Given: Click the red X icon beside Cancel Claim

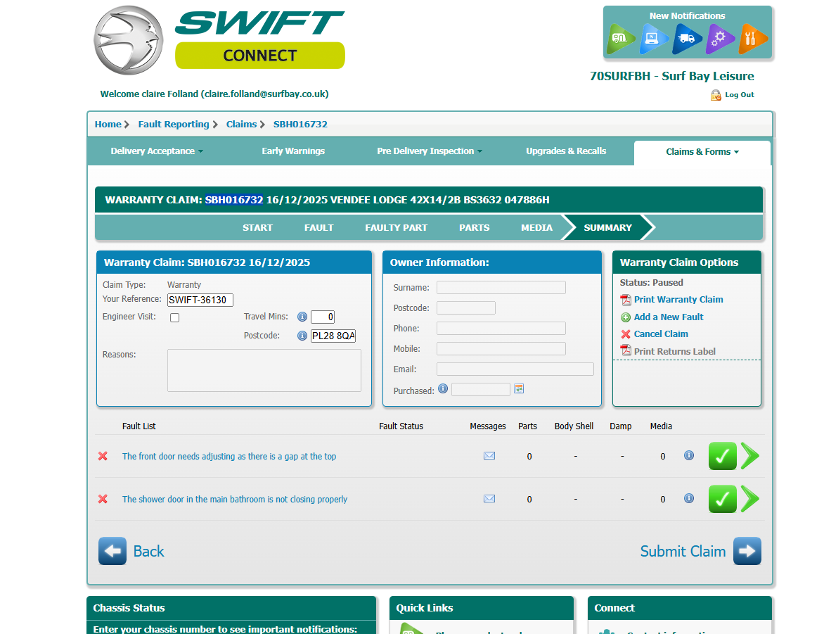Looking at the screenshot, I should coord(626,334).
